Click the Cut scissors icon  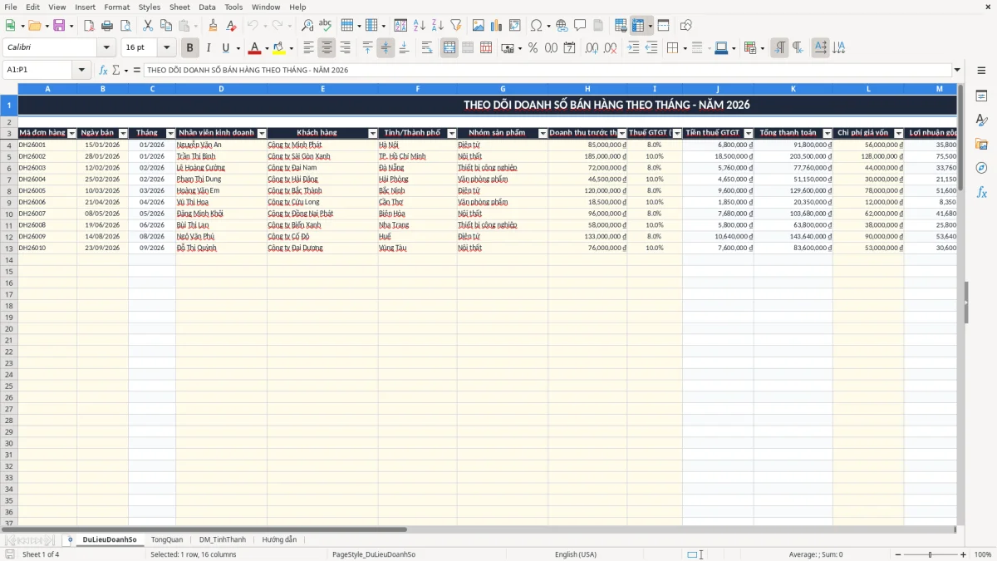147,26
